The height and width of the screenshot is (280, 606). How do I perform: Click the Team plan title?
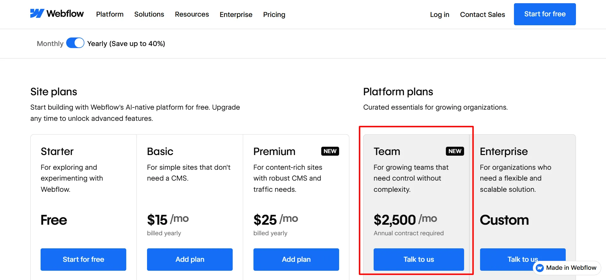point(387,151)
